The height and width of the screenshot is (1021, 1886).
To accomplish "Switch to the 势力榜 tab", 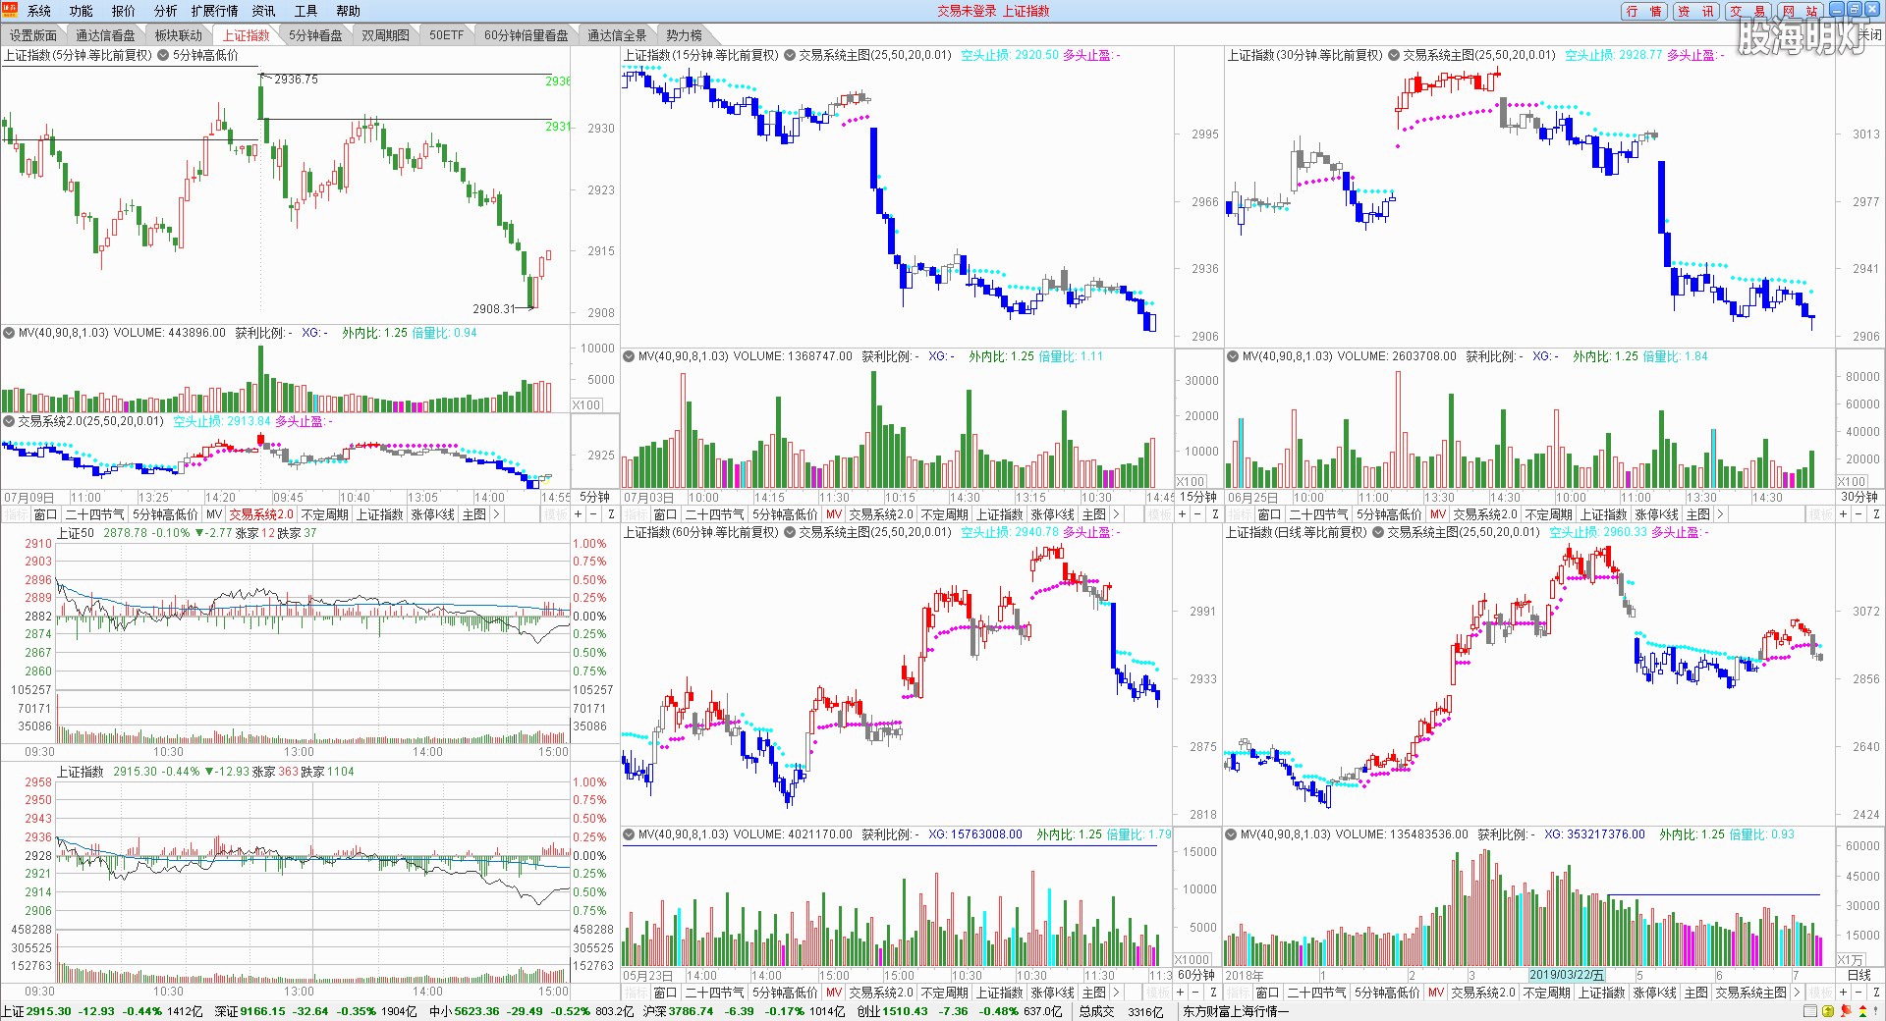I will pos(685,34).
